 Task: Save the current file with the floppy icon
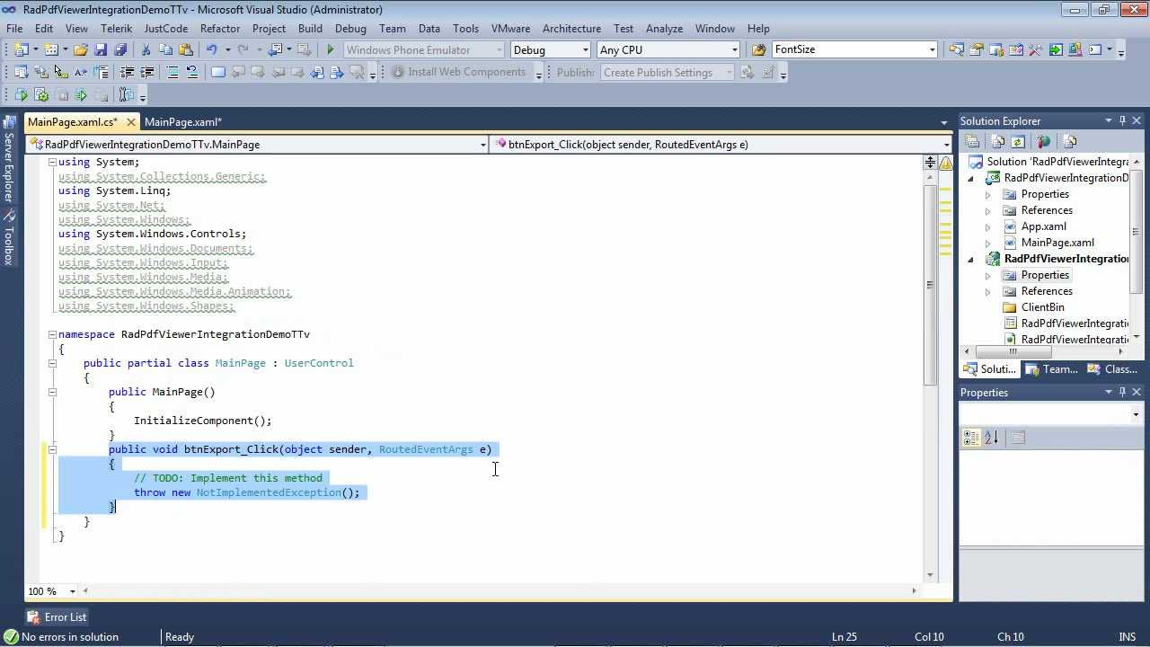point(100,49)
